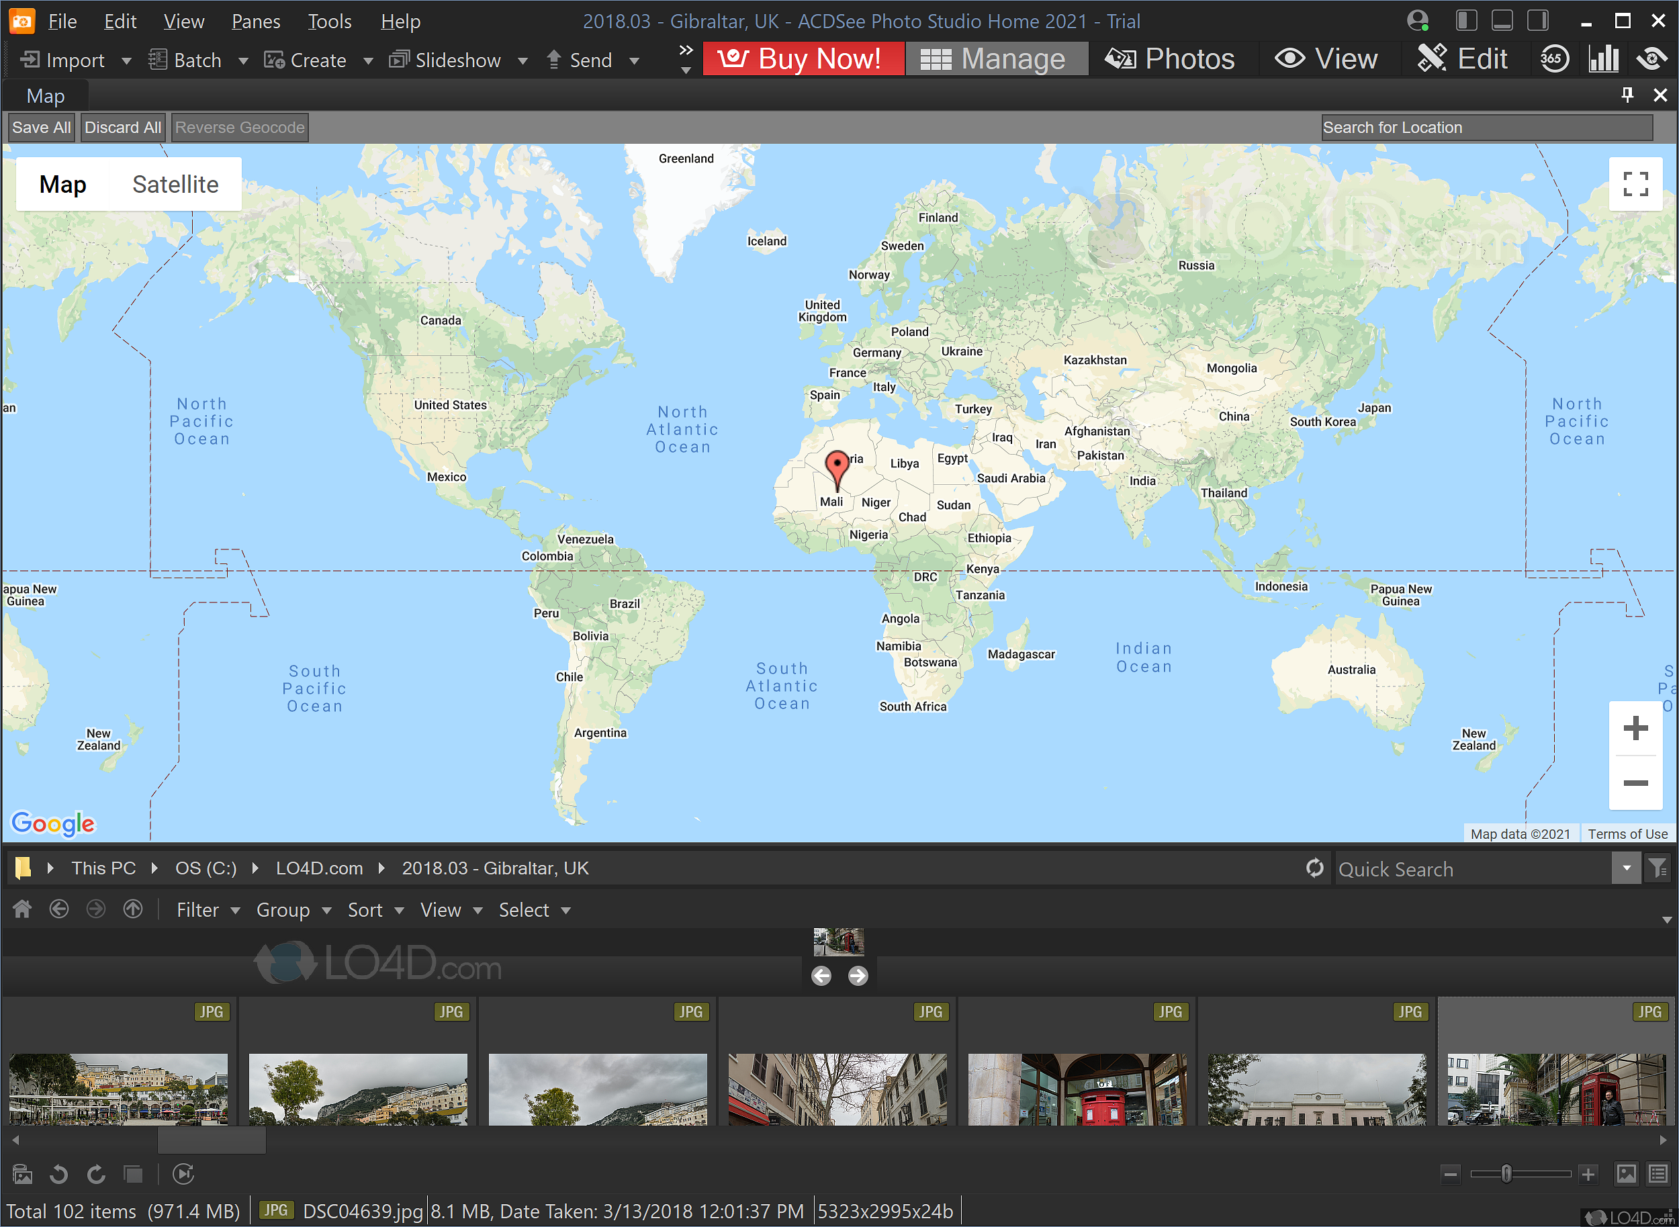Click the Save All button
Screen dimensions: 1679x1227
click(x=42, y=126)
